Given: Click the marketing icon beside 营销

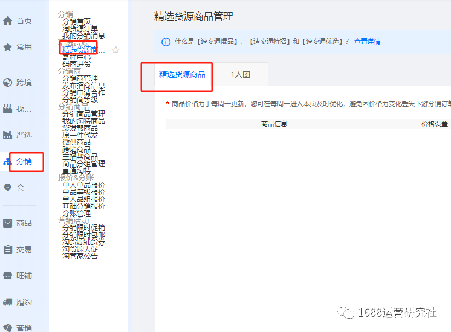Looking at the screenshot, I should pos(8,328).
